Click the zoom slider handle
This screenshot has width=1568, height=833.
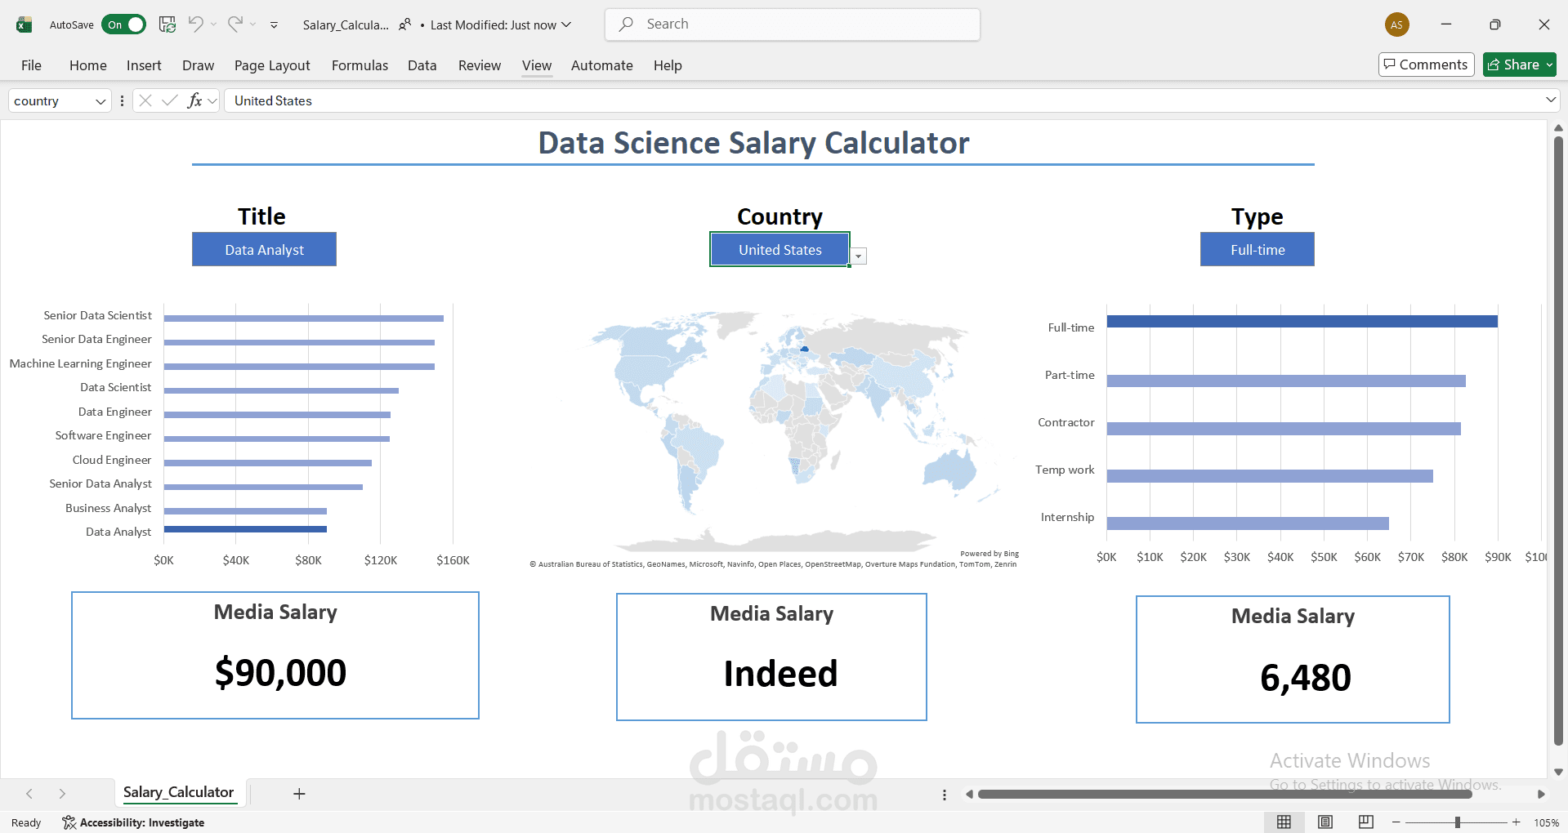pyautogui.click(x=1458, y=822)
